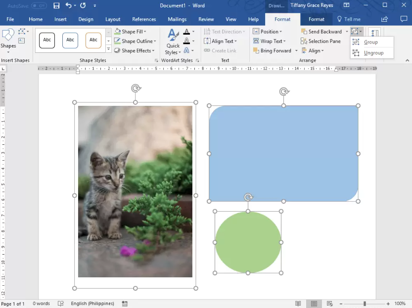Screen dimensions: 412x308
Task: Click the Ribbon Display Options icon
Action: click(347, 5)
